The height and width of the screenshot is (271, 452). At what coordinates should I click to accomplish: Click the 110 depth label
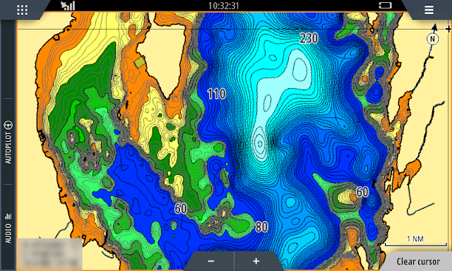[217, 94]
